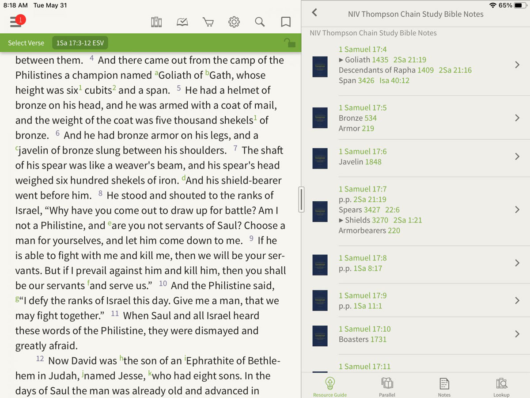Select verse number 12
This screenshot has height=398, width=530.
(40, 359)
